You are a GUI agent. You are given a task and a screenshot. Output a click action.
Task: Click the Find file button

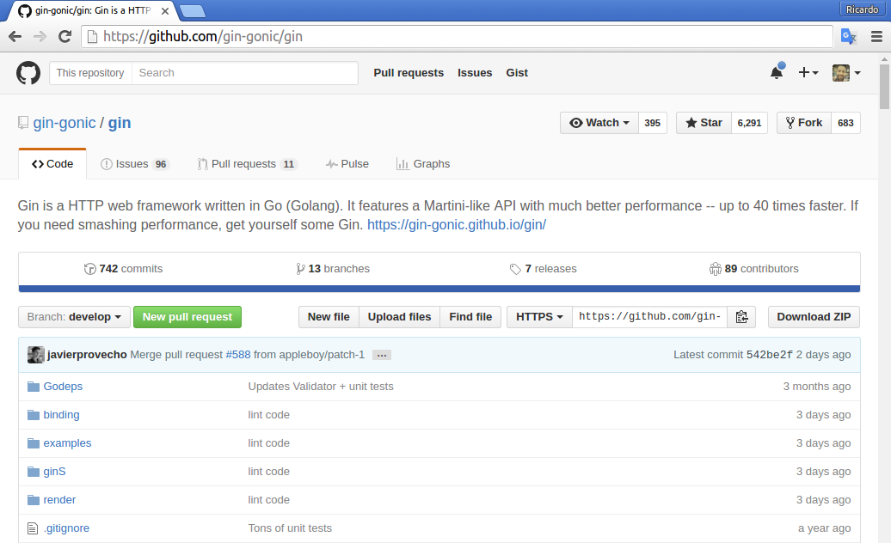tap(470, 317)
